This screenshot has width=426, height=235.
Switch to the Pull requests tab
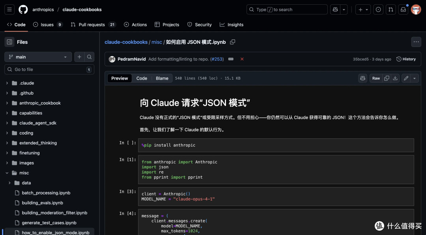pos(93,24)
